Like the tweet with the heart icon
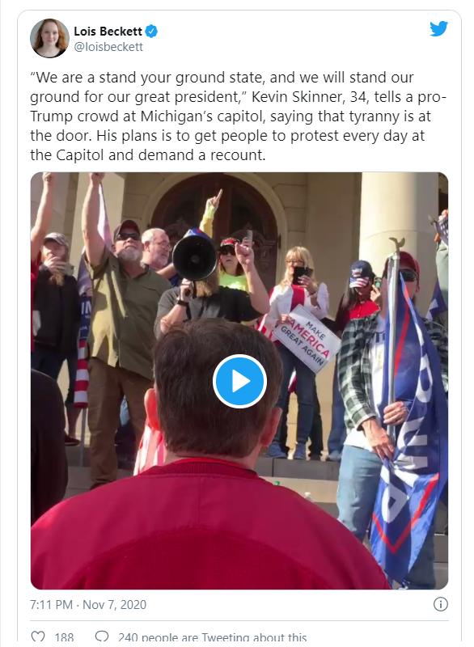This screenshot has width=474, height=647. [x=38, y=636]
